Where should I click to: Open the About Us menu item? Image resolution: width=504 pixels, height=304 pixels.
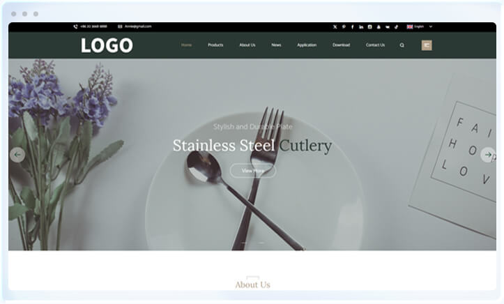247,45
